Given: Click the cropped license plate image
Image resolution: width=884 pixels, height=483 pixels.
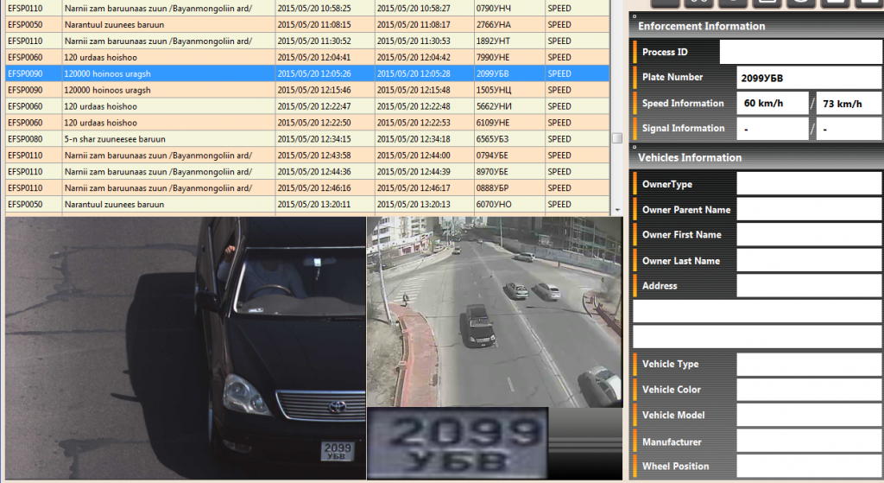Looking at the screenshot, I should pyautogui.click(x=458, y=442).
